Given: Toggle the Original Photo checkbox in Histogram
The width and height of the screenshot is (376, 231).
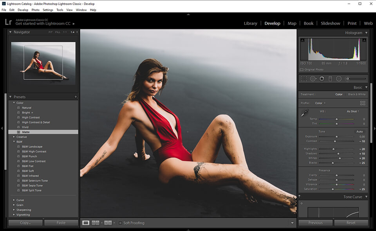Looking at the screenshot, I should 302,70.
